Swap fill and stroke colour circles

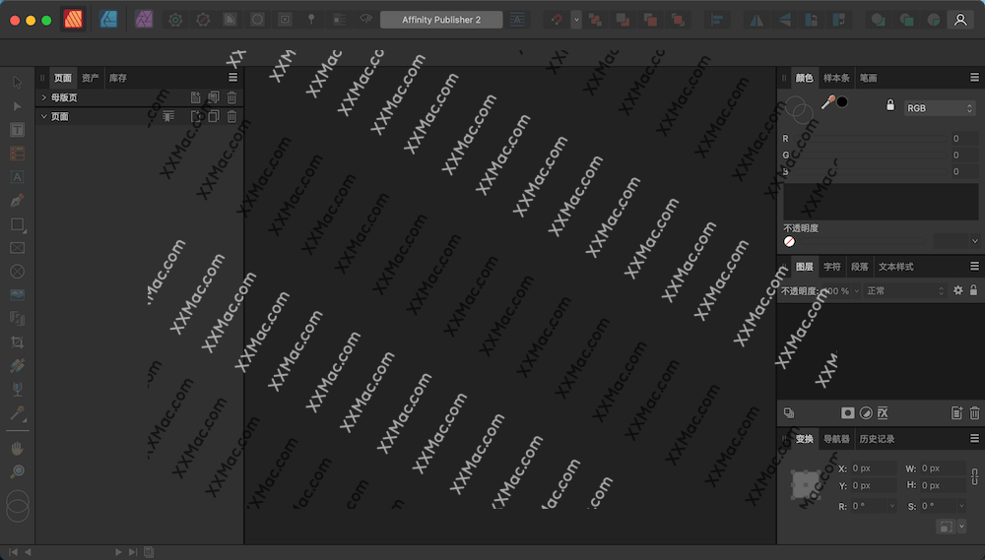(x=799, y=110)
